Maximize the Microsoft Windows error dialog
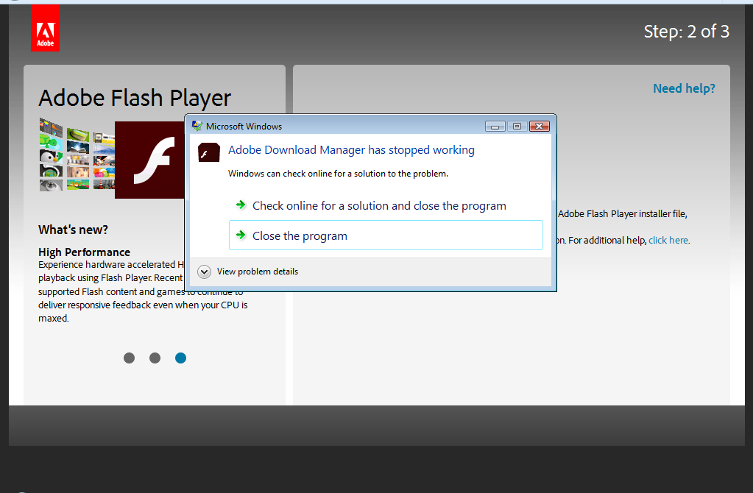This screenshot has width=753, height=493. (x=517, y=127)
